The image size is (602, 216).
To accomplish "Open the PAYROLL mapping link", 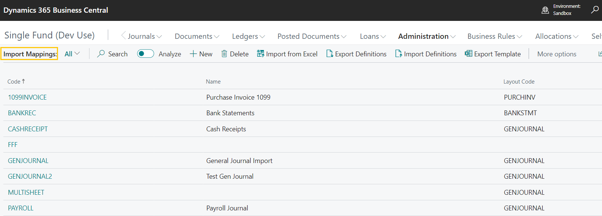I will coord(21,208).
